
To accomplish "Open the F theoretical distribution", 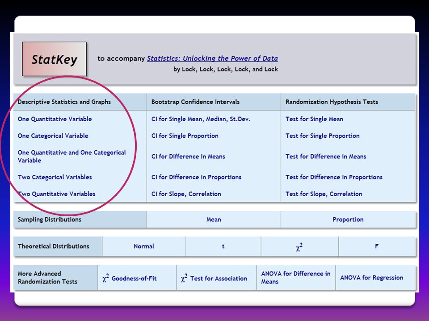I will [x=377, y=246].
